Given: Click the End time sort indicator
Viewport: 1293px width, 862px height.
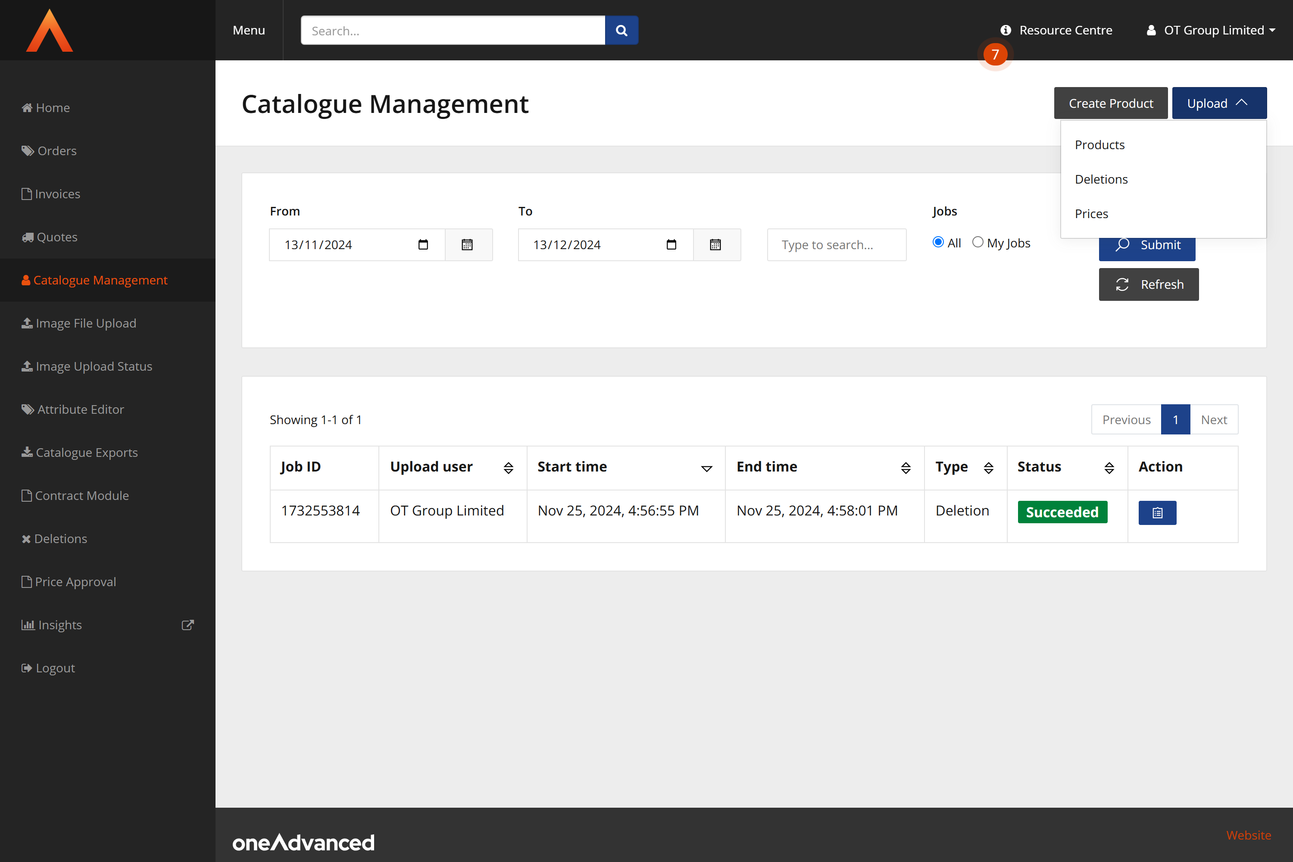Looking at the screenshot, I should point(906,468).
